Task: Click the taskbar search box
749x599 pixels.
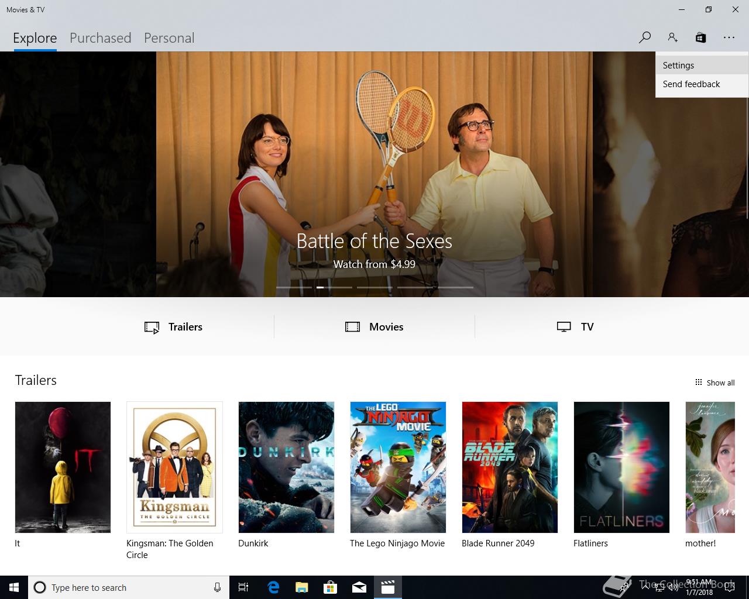Action: (x=129, y=587)
